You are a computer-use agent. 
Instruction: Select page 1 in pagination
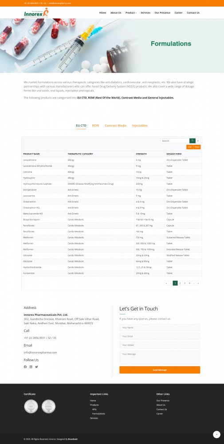[x=175, y=283]
